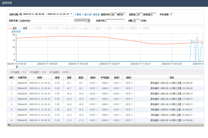
Task: Sort by the 时间 column header
Action: click(x=40, y=78)
